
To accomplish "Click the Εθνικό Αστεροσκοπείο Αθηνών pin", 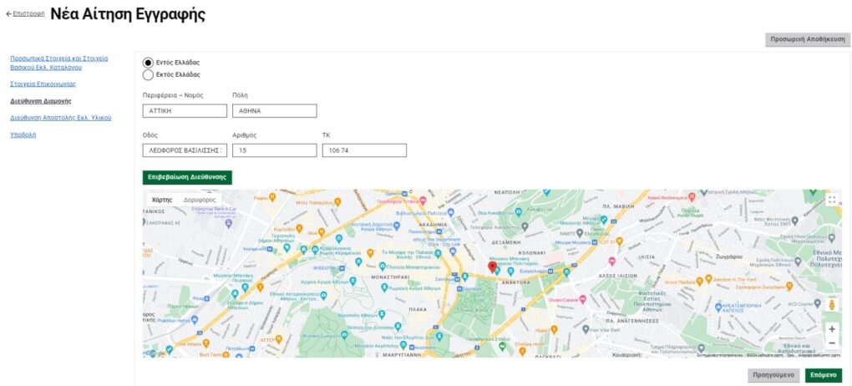I will [323, 295].
